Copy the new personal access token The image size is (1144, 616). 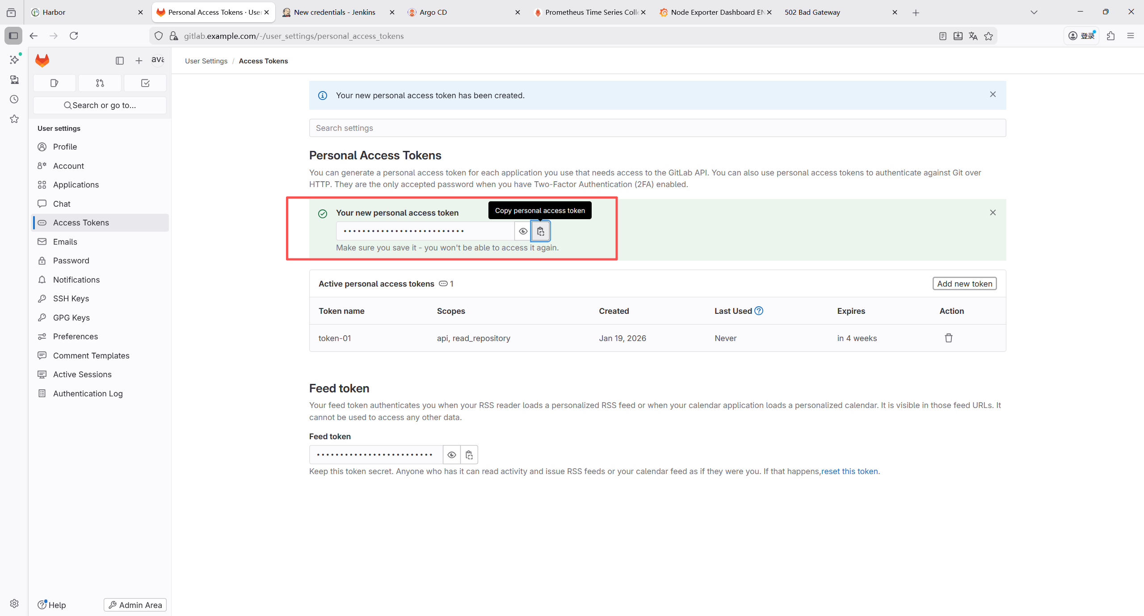[540, 231]
